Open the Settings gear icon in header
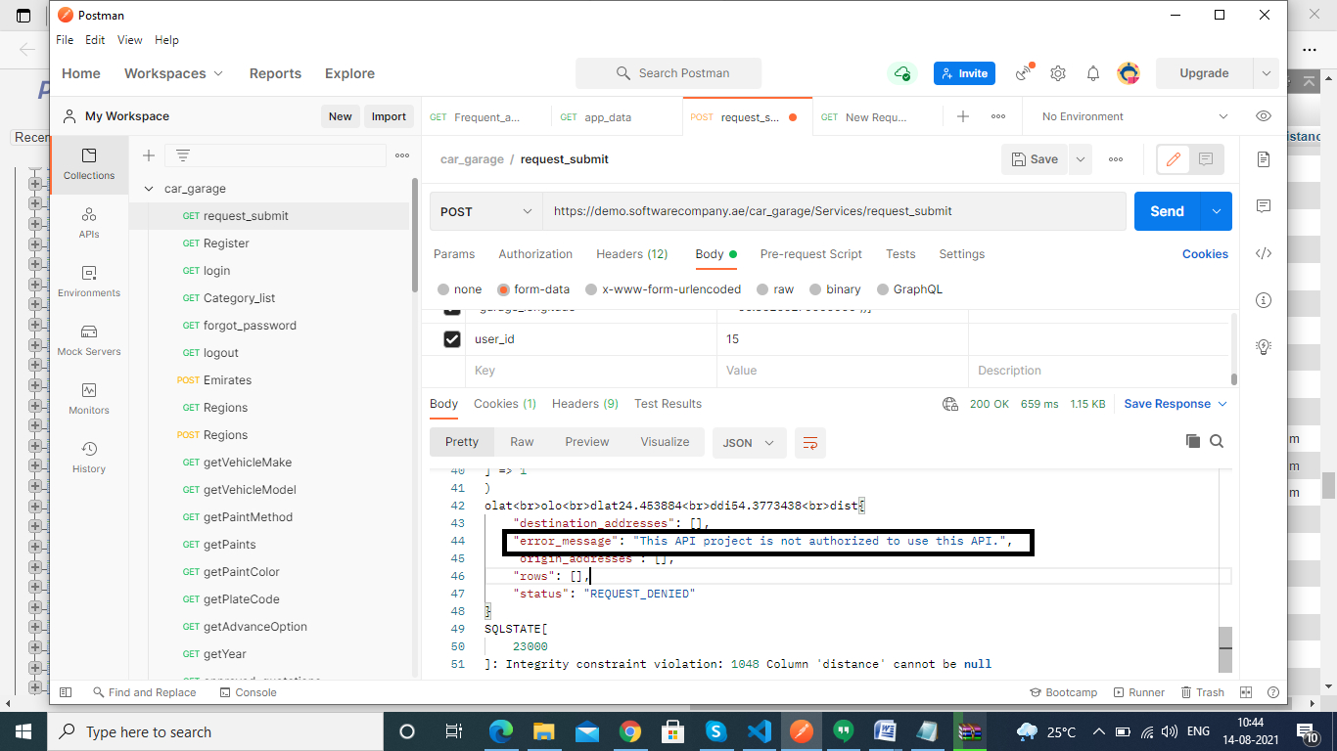Viewport: 1337px width, 751px height. coord(1058,73)
